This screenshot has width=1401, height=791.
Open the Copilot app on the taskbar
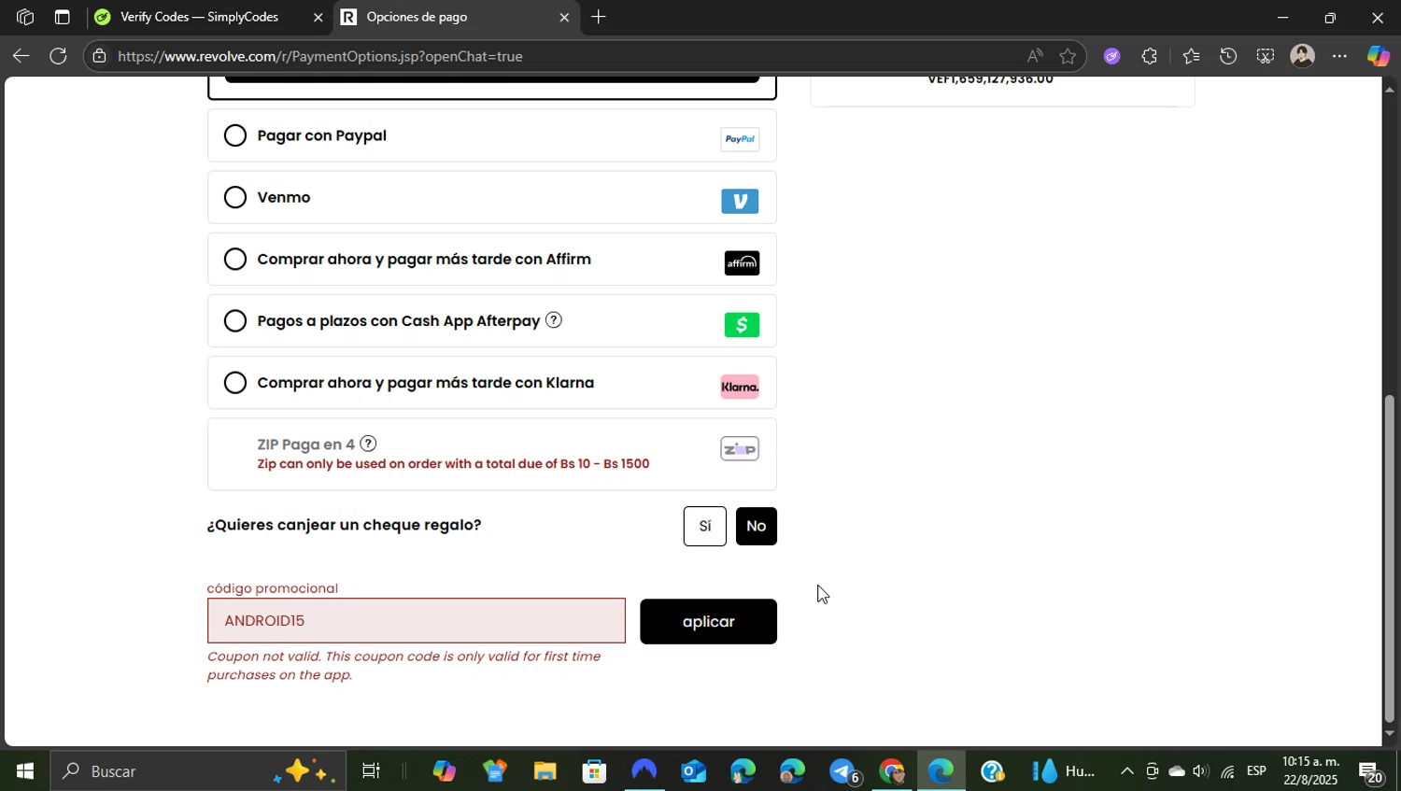coord(445,771)
